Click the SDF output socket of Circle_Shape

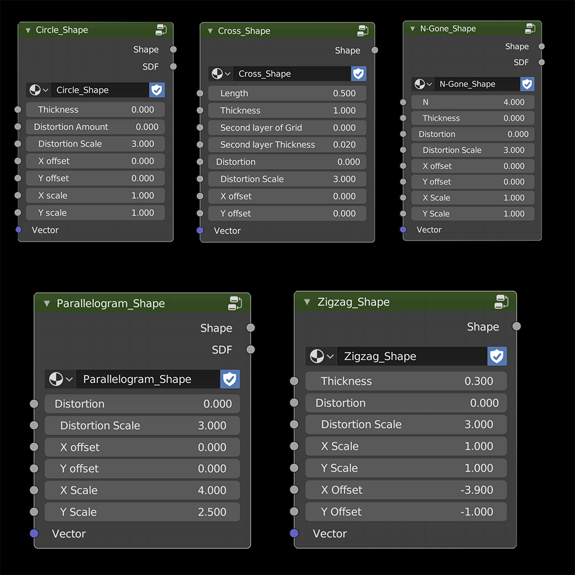(173, 66)
